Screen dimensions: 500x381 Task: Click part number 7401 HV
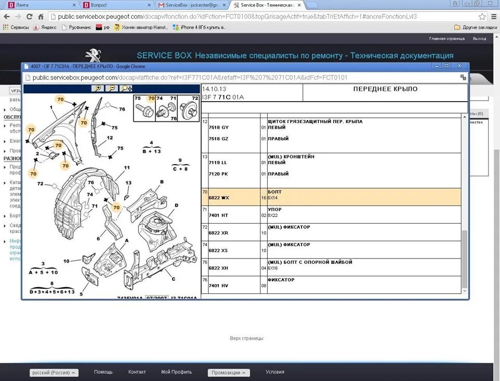pyautogui.click(x=218, y=286)
